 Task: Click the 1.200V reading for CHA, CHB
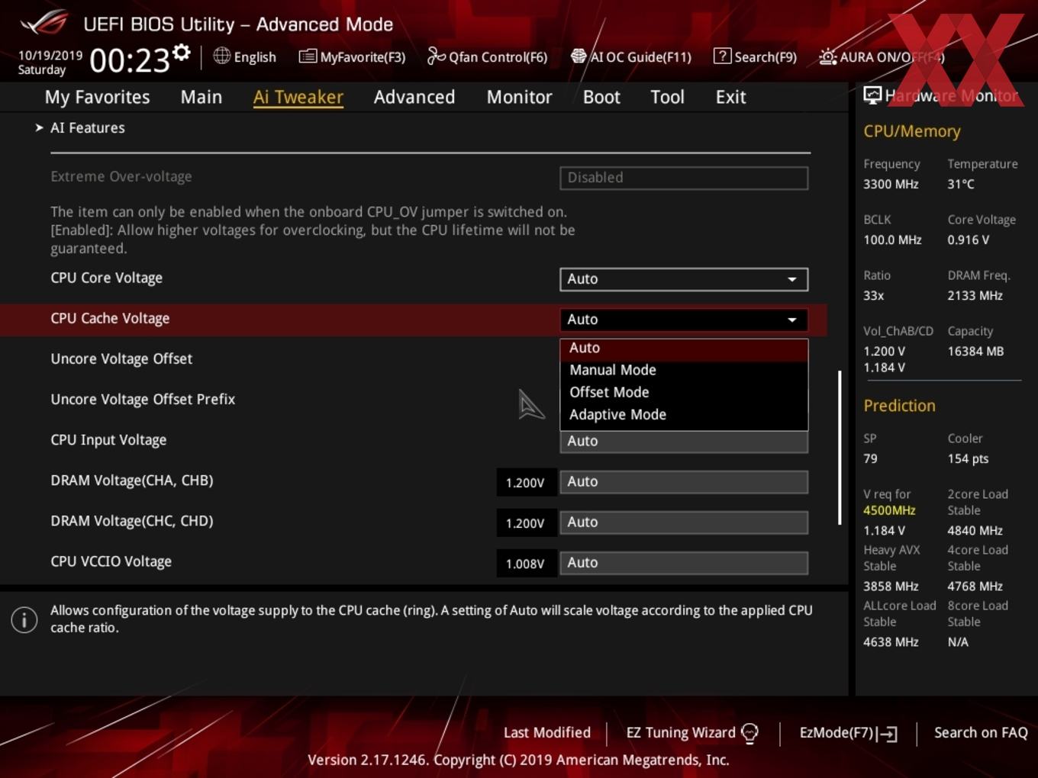[526, 483]
